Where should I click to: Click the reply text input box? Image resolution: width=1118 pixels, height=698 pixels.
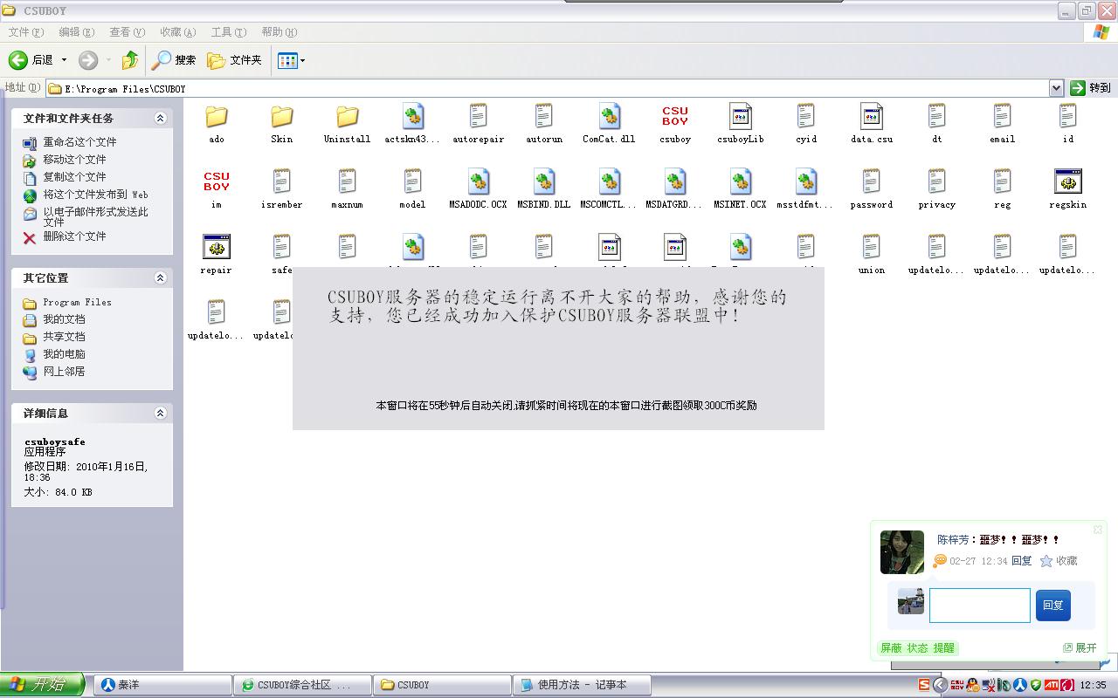[979, 606]
